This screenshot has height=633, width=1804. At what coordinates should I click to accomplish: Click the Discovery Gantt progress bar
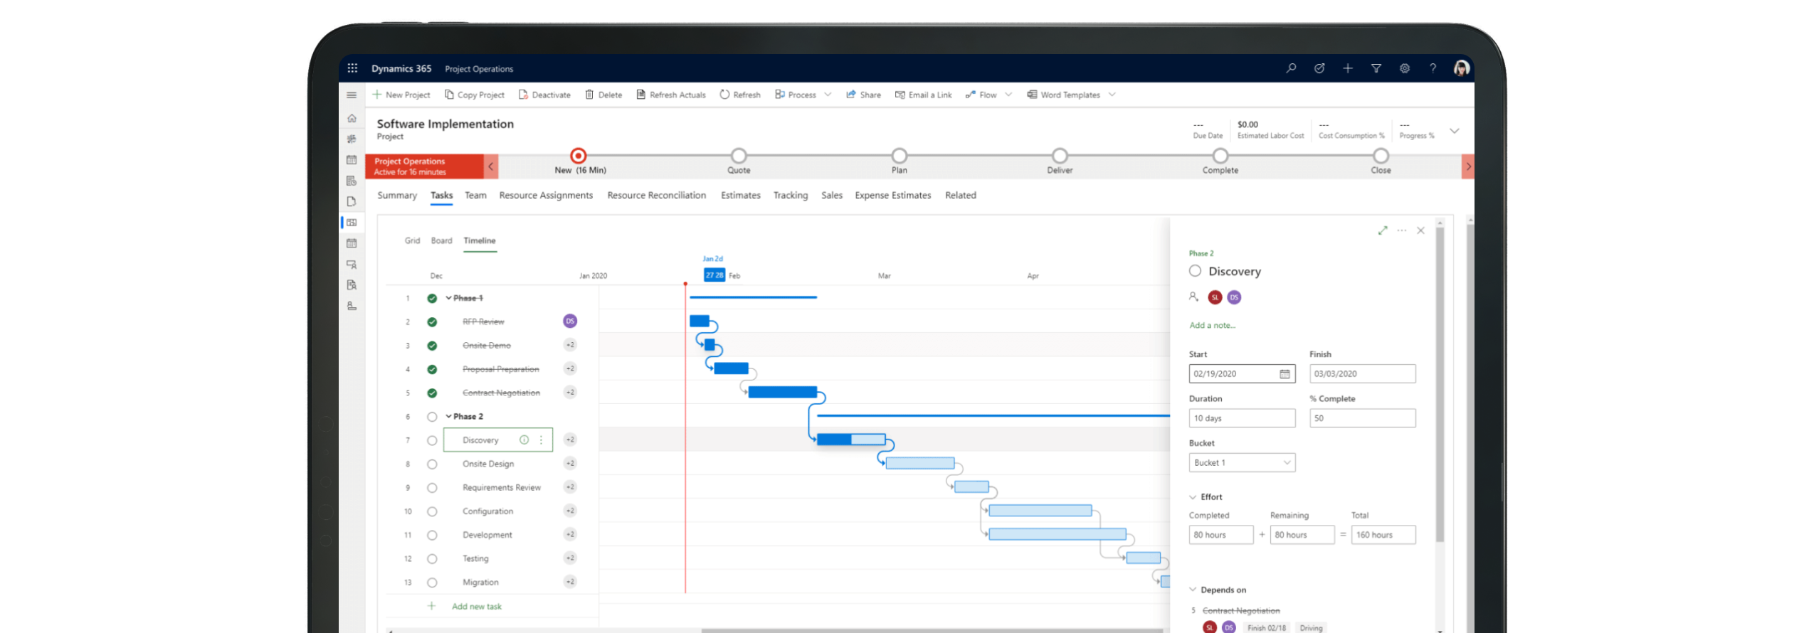(x=851, y=440)
